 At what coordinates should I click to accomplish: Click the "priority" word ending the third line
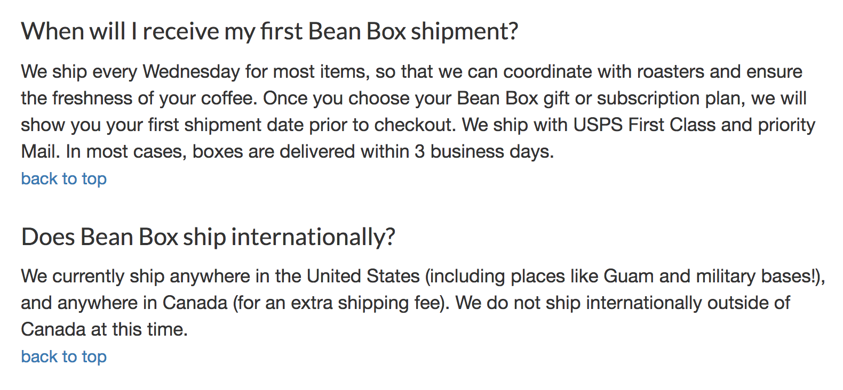[786, 125]
